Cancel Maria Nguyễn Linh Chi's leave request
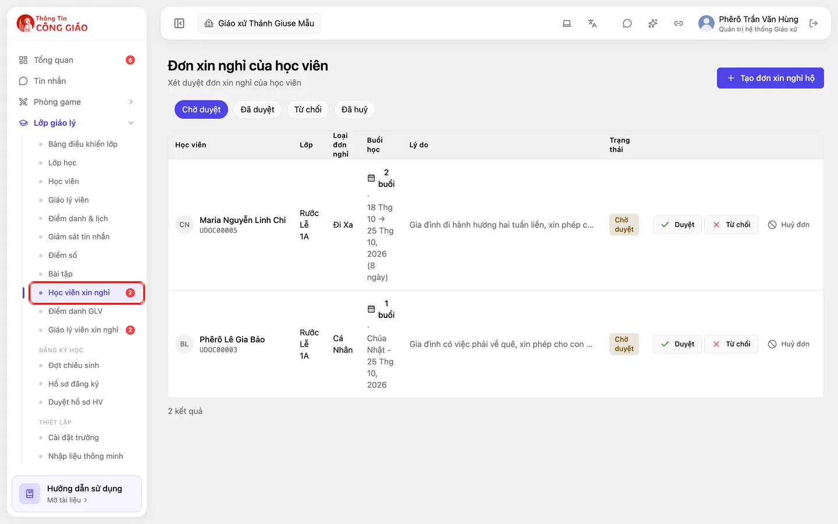Screen dimensions: 838x524 [789, 225]
